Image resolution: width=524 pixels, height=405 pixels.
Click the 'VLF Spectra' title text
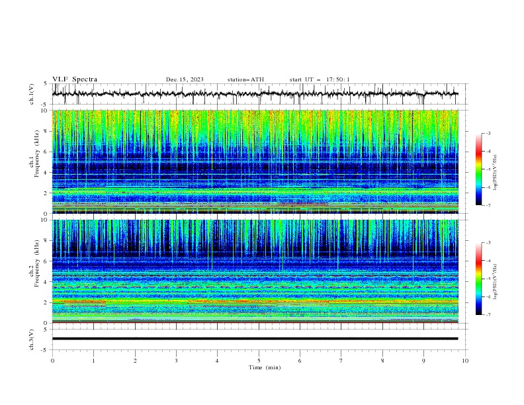[75, 79]
